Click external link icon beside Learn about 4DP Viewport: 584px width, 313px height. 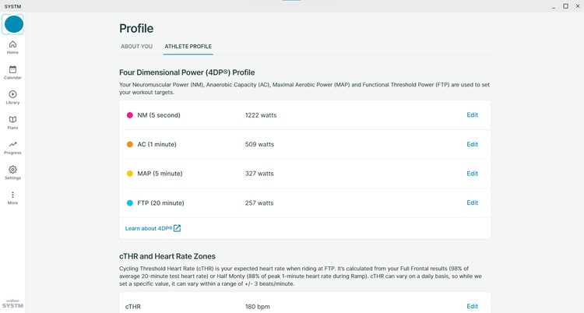[178, 228]
